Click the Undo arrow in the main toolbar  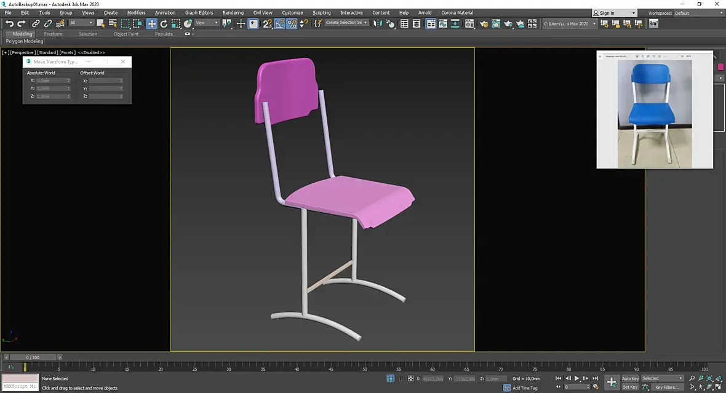9,23
